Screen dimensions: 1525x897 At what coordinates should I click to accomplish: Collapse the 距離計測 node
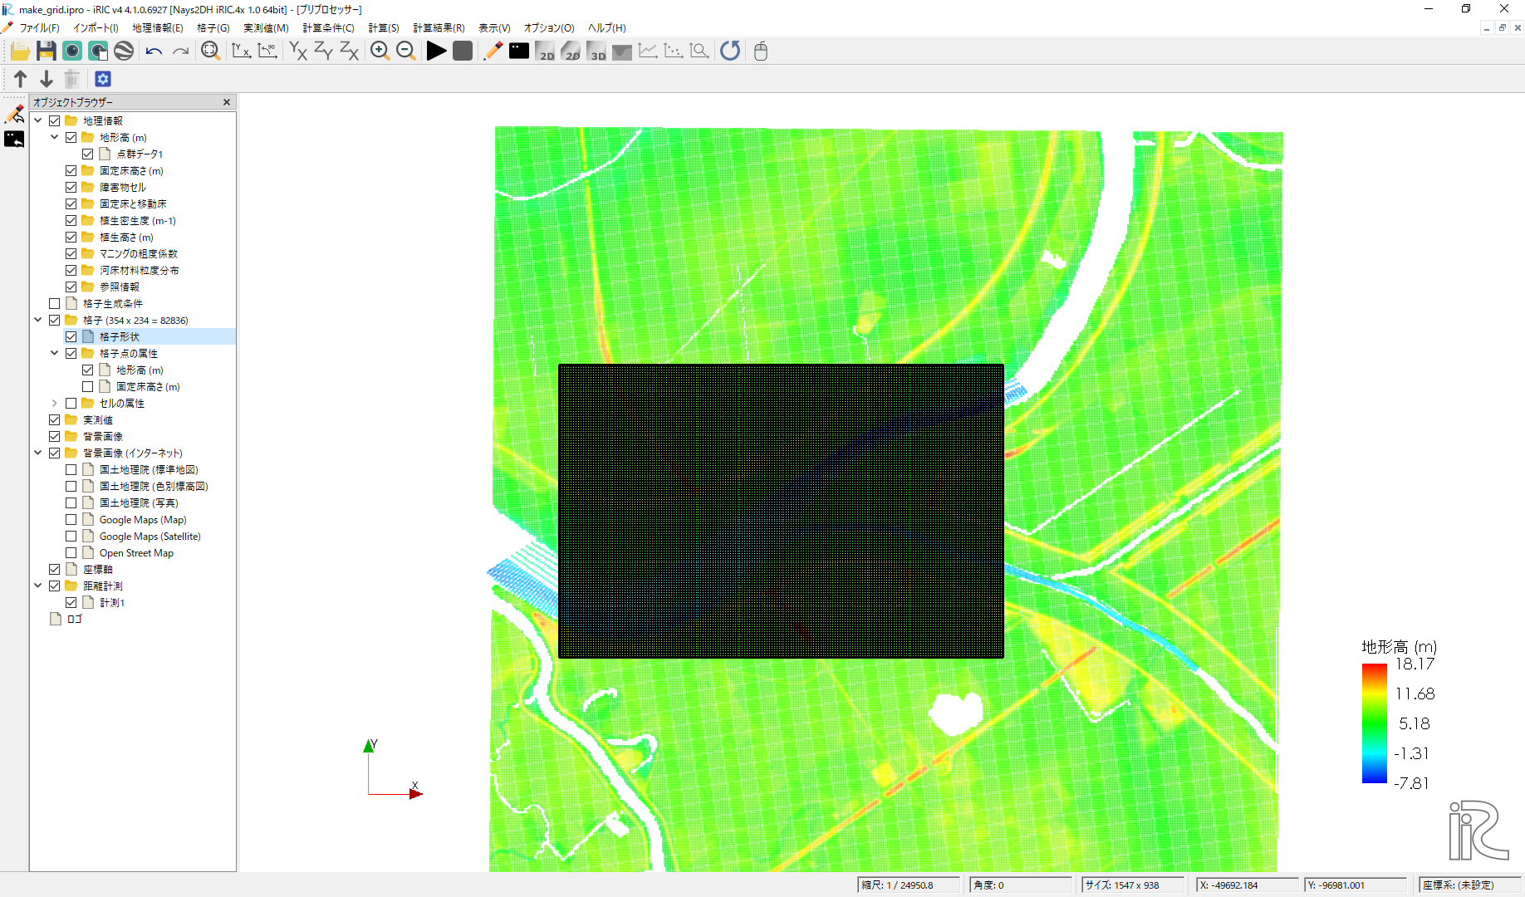pyautogui.click(x=38, y=586)
